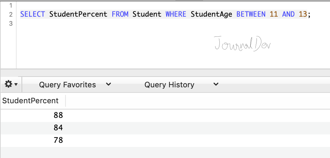Open the Query History dropdown

[181, 85]
